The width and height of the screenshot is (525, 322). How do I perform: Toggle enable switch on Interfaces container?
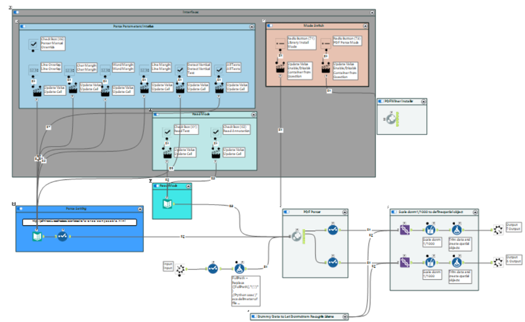[16, 12]
